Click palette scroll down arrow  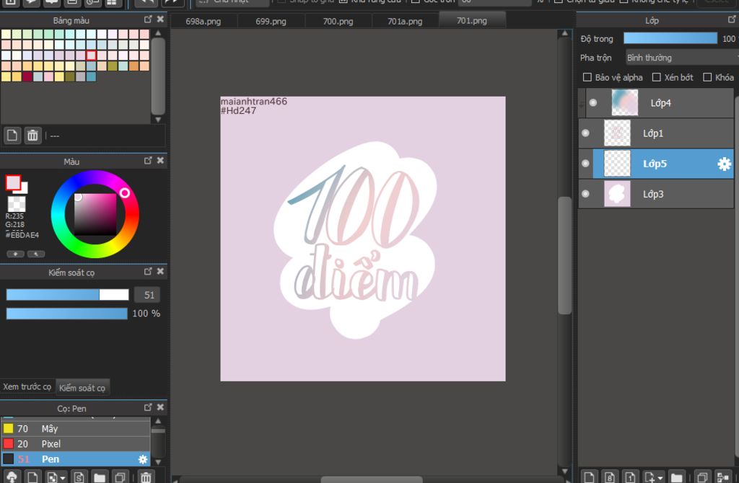[x=158, y=120]
